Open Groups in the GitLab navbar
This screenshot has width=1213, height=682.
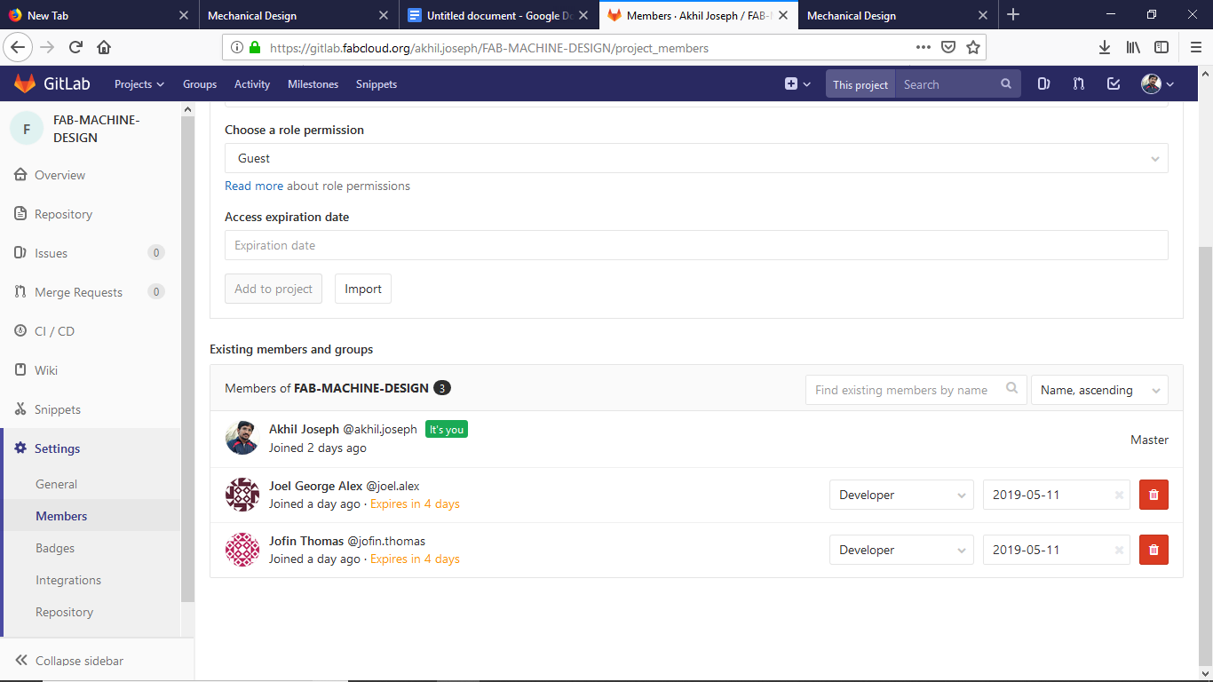coord(200,84)
